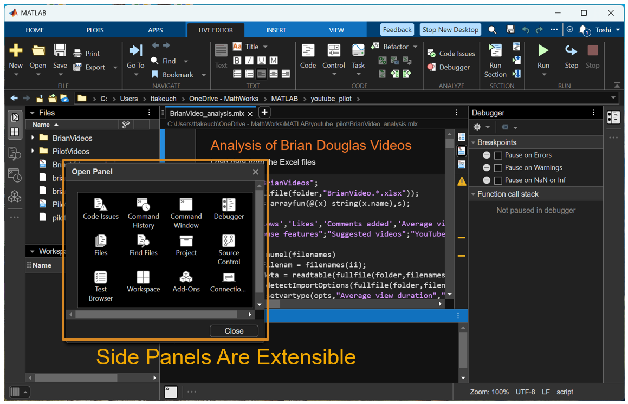Insert a Code block via Code icon
628x404 pixels.
[308, 51]
